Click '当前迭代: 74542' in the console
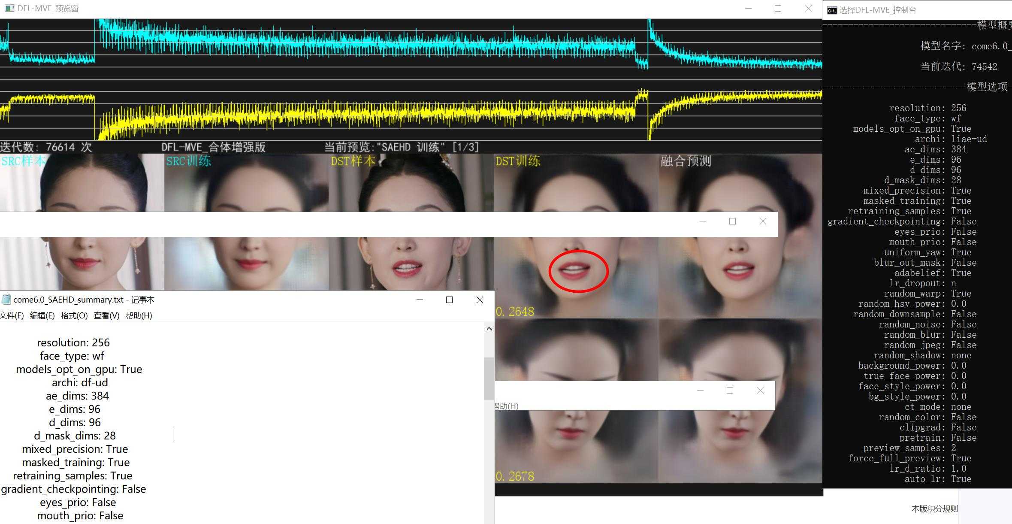1012x524 pixels. [959, 67]
